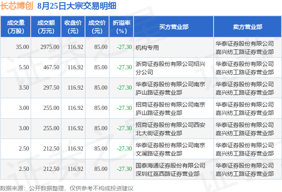Select the 收盘价(元) column header

73,27
